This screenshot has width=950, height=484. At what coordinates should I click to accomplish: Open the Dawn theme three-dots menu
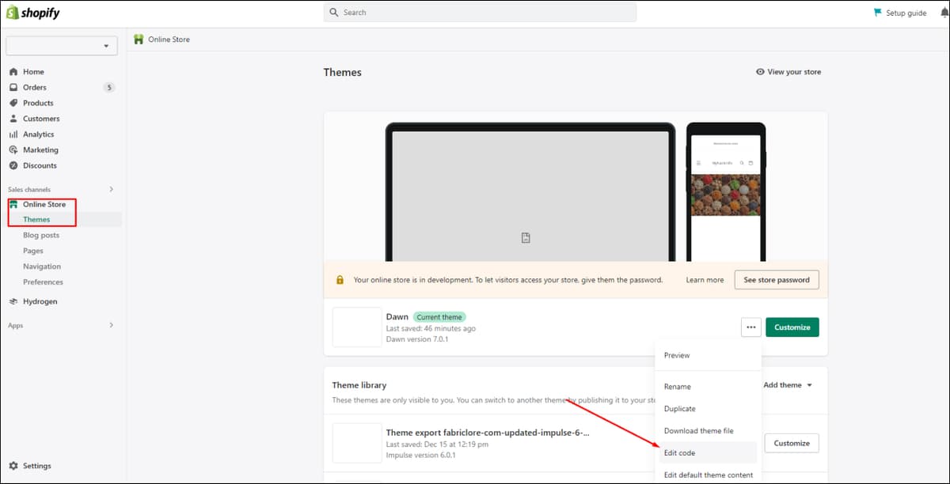(x=751, y=327)
